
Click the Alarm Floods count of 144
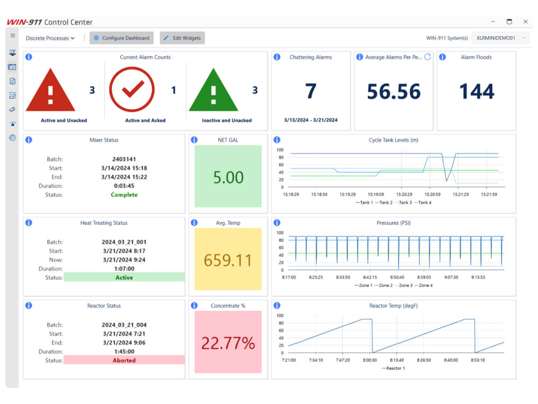[477, 91]
